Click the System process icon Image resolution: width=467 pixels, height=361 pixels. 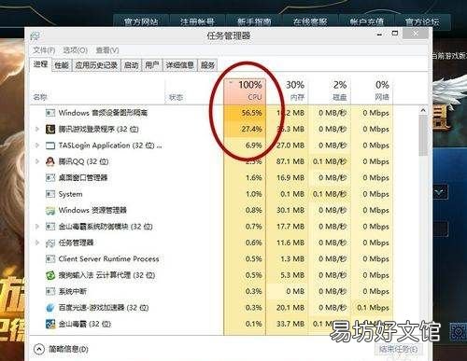(50, 194)
